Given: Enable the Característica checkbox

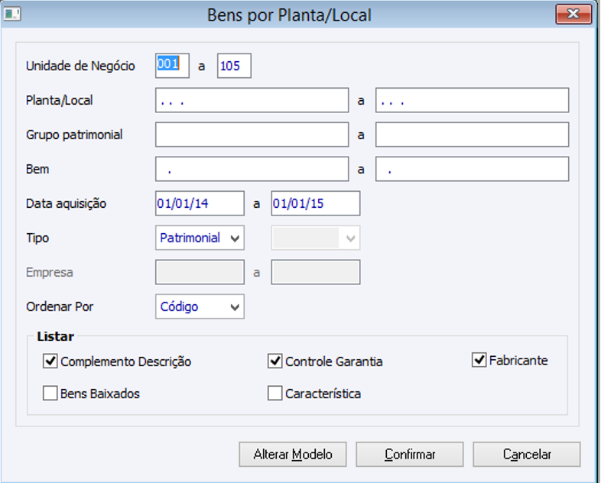Looking at the screenshot, I should 275,394.
